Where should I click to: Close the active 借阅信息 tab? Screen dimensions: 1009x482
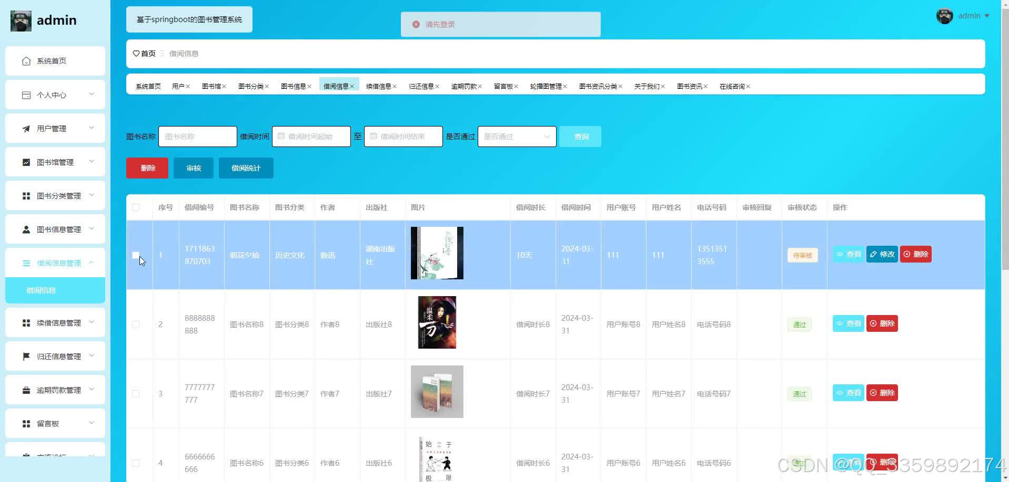[352, 87]
